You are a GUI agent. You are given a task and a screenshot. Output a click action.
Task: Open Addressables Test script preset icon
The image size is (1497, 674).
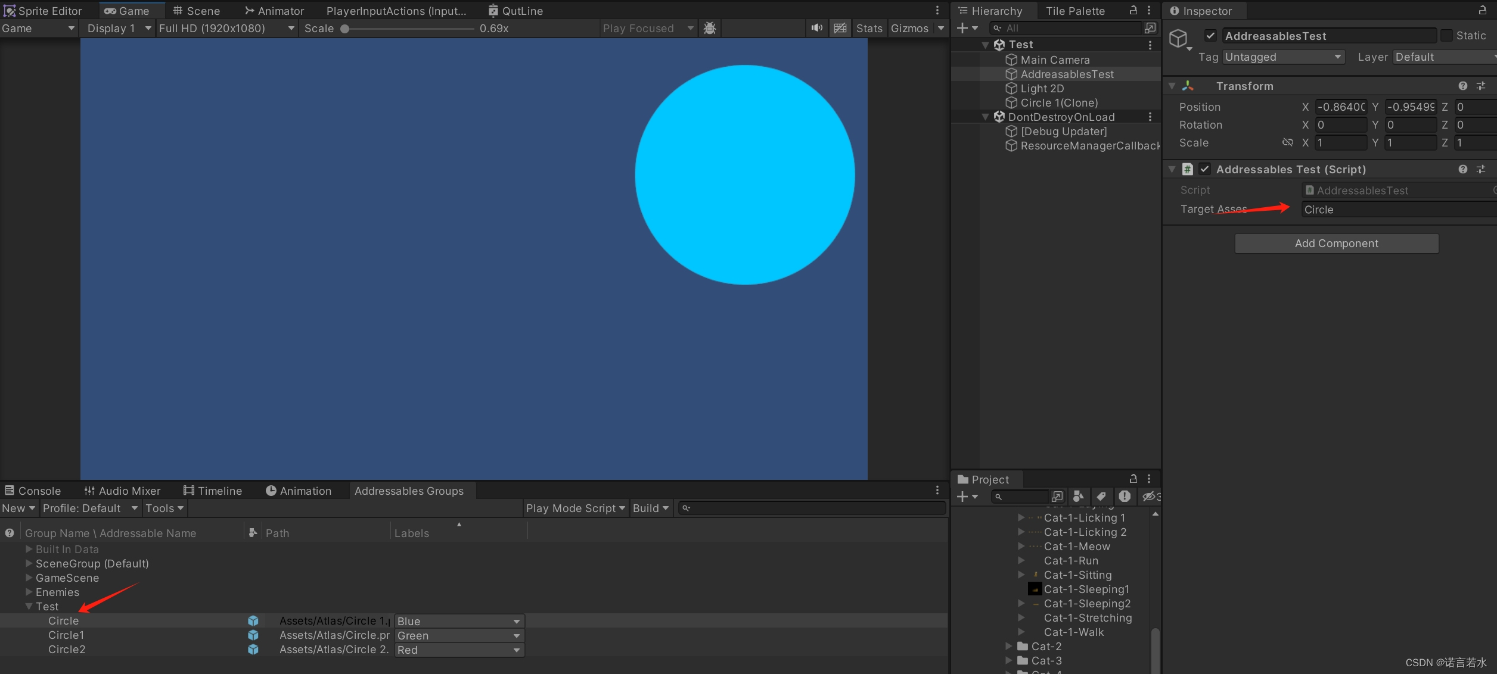1481,170
